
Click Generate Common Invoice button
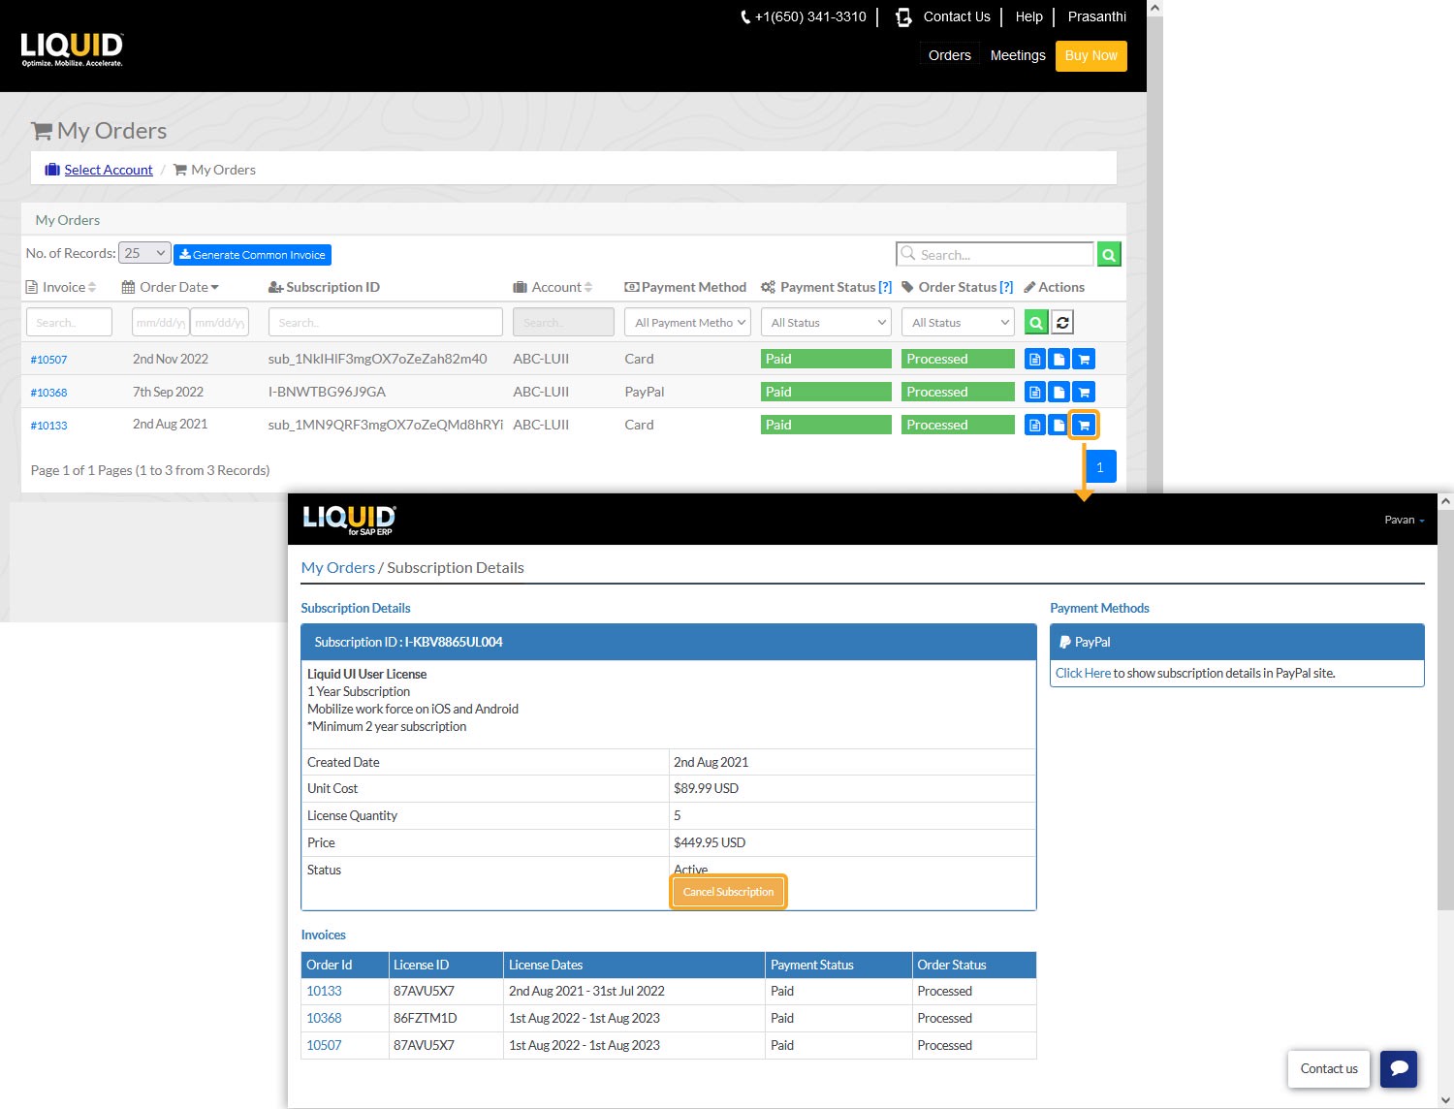click(253, 255)
